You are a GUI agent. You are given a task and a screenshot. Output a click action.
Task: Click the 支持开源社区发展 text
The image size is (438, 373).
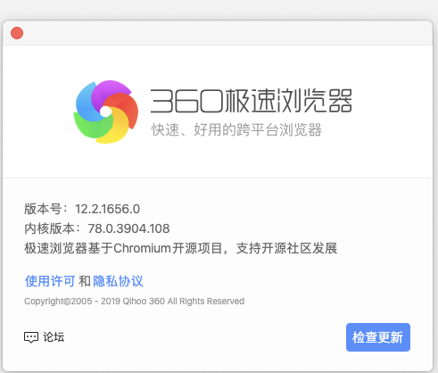[286, 248]
